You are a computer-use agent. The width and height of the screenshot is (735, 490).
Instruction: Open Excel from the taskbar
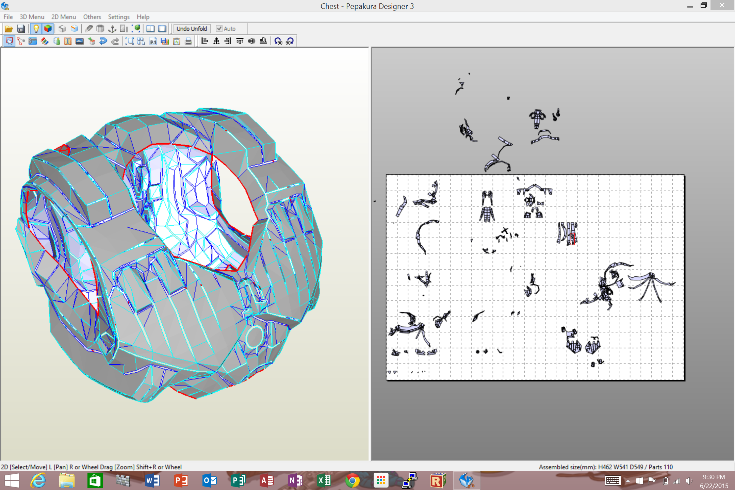click(324, 480)
